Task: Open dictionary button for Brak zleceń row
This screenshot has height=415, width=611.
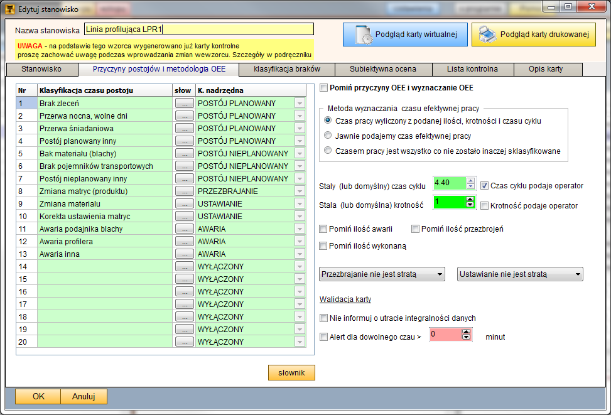Action: [x=185, y=103]
